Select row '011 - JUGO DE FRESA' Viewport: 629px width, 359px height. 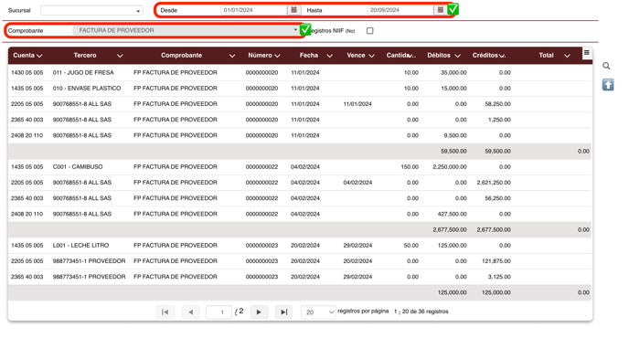300,72
